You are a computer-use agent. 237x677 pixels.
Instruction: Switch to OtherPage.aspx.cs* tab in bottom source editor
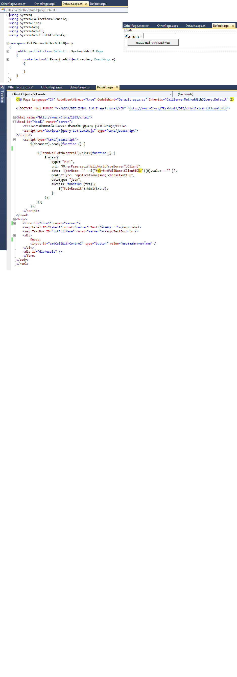pos(20,87)
